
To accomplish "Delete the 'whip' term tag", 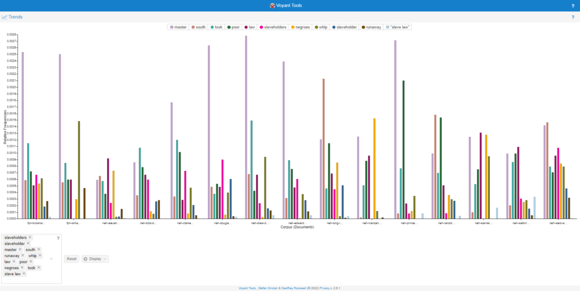I will point(40,255).
